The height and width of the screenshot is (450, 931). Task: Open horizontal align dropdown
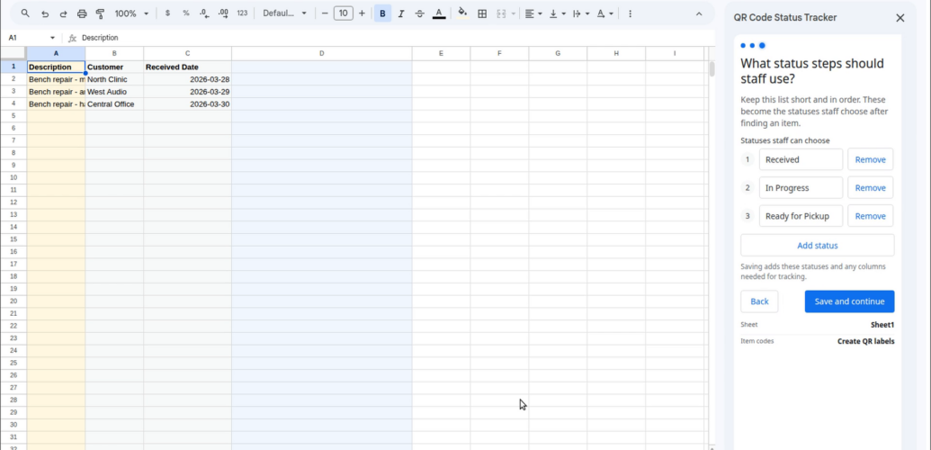[533, 13]
